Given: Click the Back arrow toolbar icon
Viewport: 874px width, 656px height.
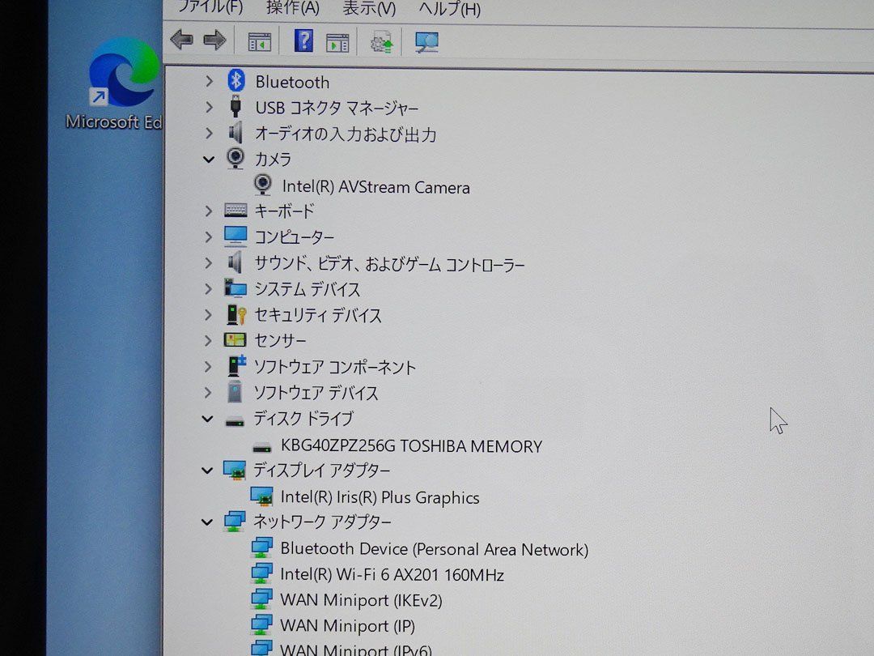Looking at the screenshot, I should click(x=181, y=40).
